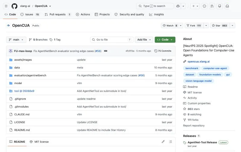This screenshot has width=241, height=152.
Task: Open the green Code dropdown button
Action: (165, 40)
